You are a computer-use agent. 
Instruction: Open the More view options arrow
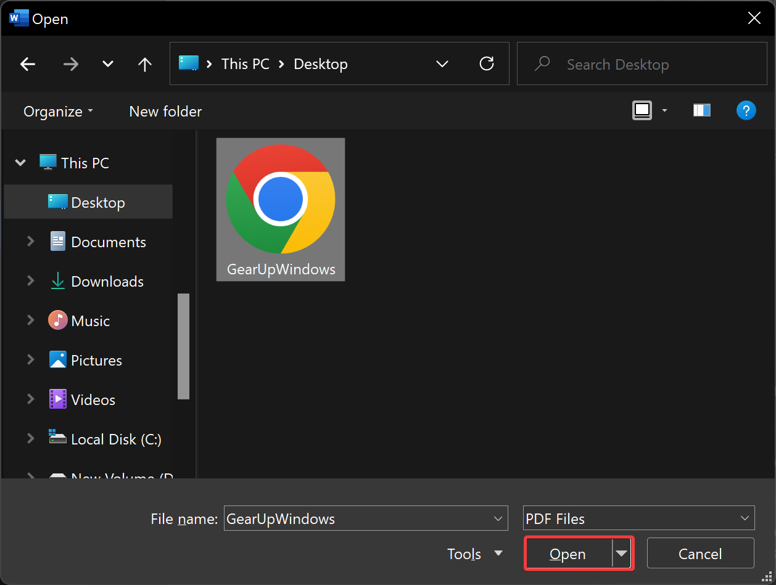tap(664, 111)
